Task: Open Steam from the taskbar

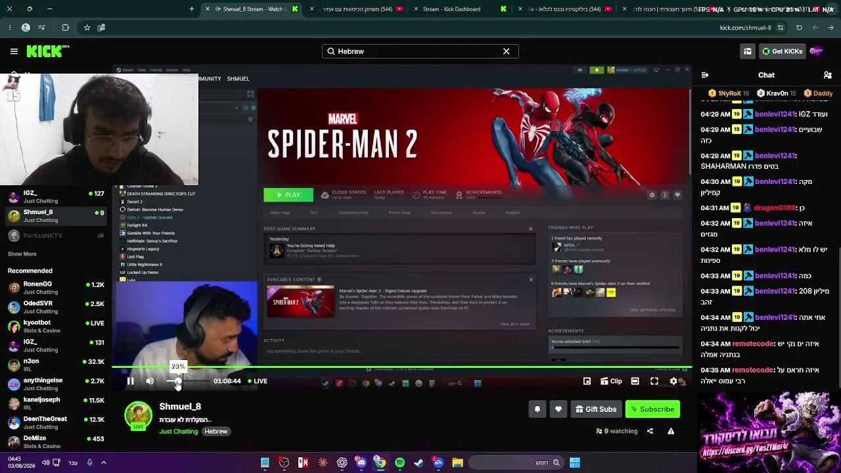Action: click(419, 463)
